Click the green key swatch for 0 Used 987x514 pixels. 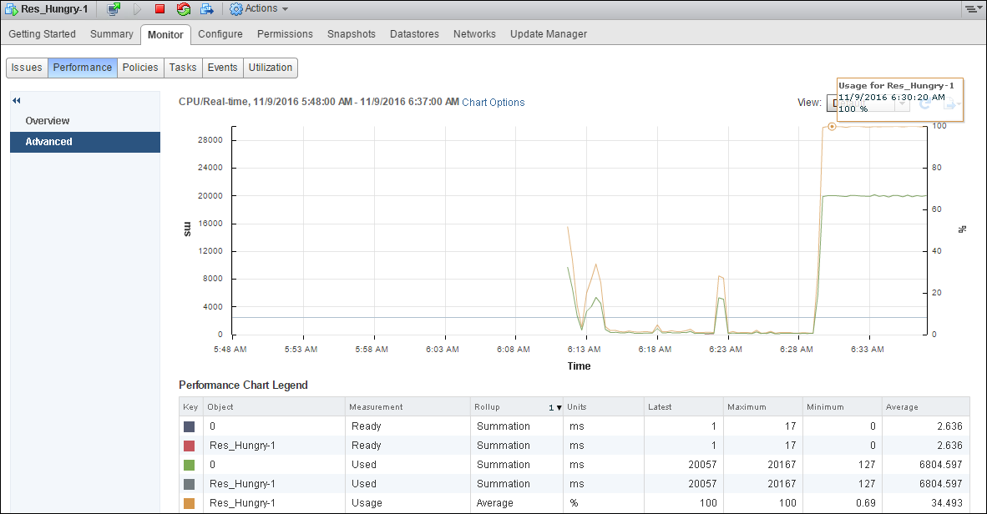[189, 465]
